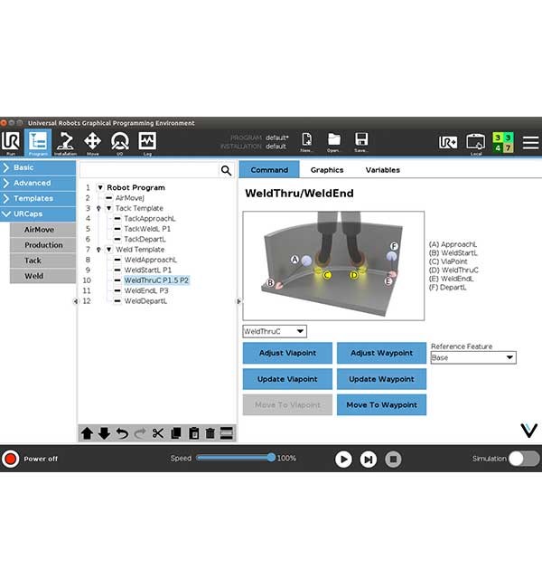Switch to the Graphics tab

327,170
